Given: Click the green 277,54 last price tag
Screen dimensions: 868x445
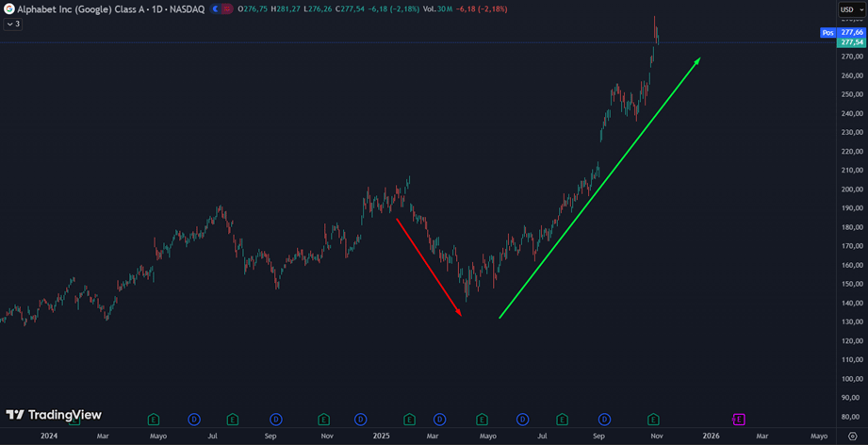Looking at the screenshot, I should point(853,42).
